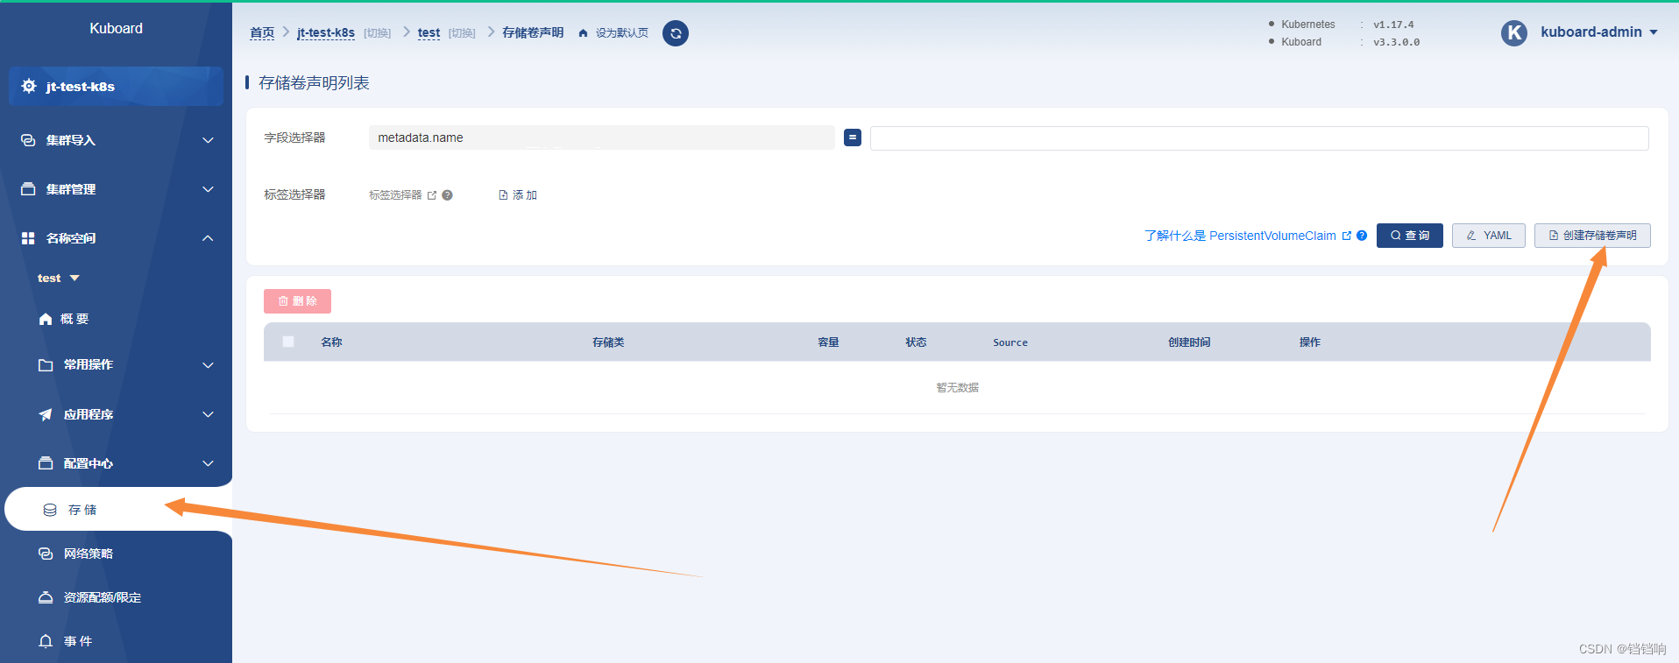Click the red 删除 button

click(297, 301)
